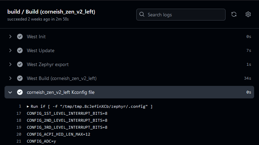Expand the West Init step
The image size is (259, 145).
pyautogui.click(x=10, y=37)
